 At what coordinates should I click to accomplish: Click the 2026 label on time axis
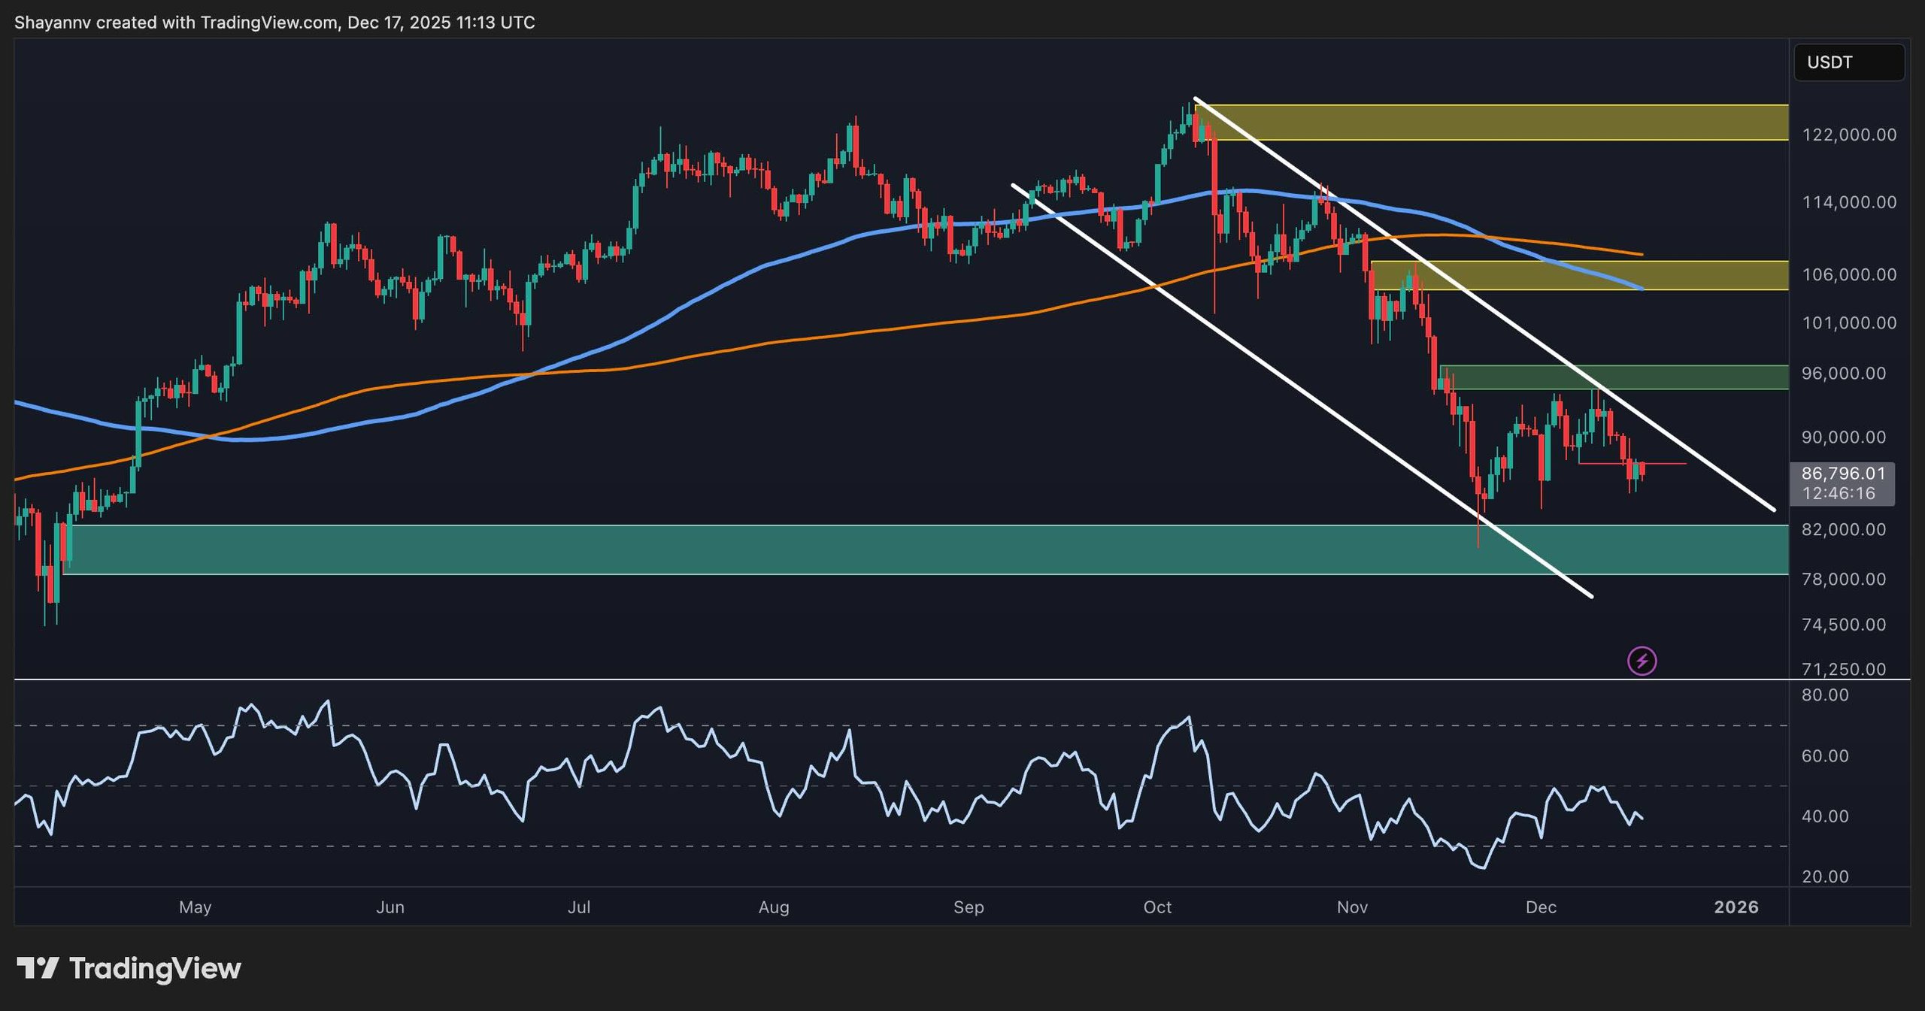pos(1736,907)
